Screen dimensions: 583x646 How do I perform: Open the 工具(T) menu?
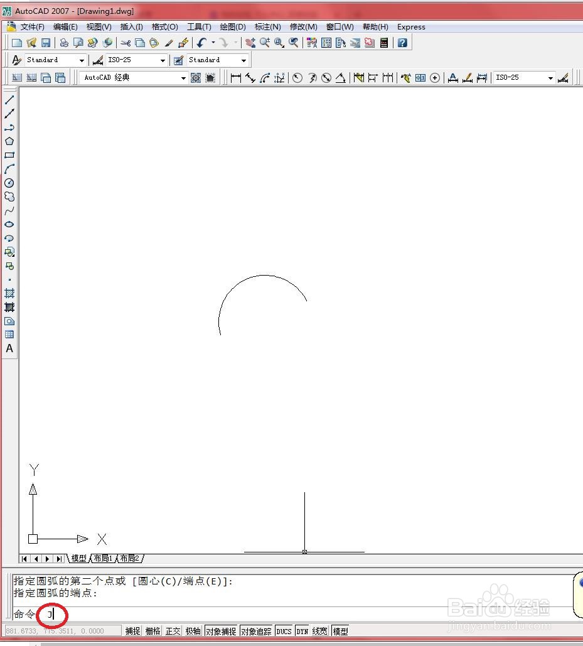point(199,27)
